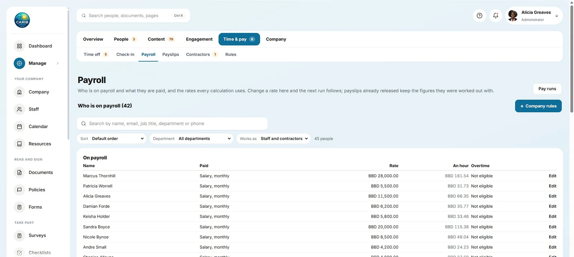Click the Company rules button
This screenshot has height=257, width=574.
pyautogui.click(x=538, y=106)
